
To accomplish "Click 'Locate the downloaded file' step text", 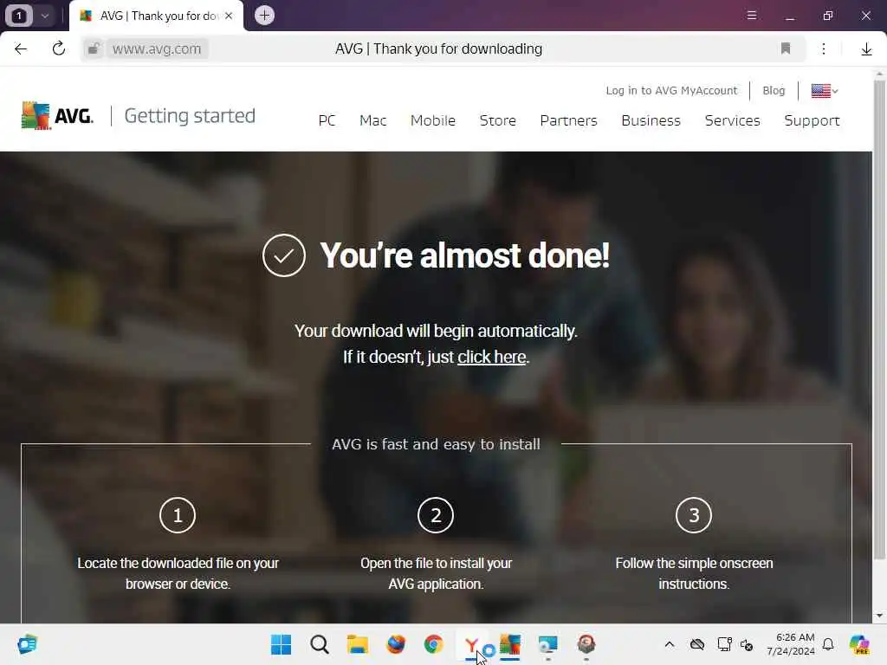I will 178,573.
